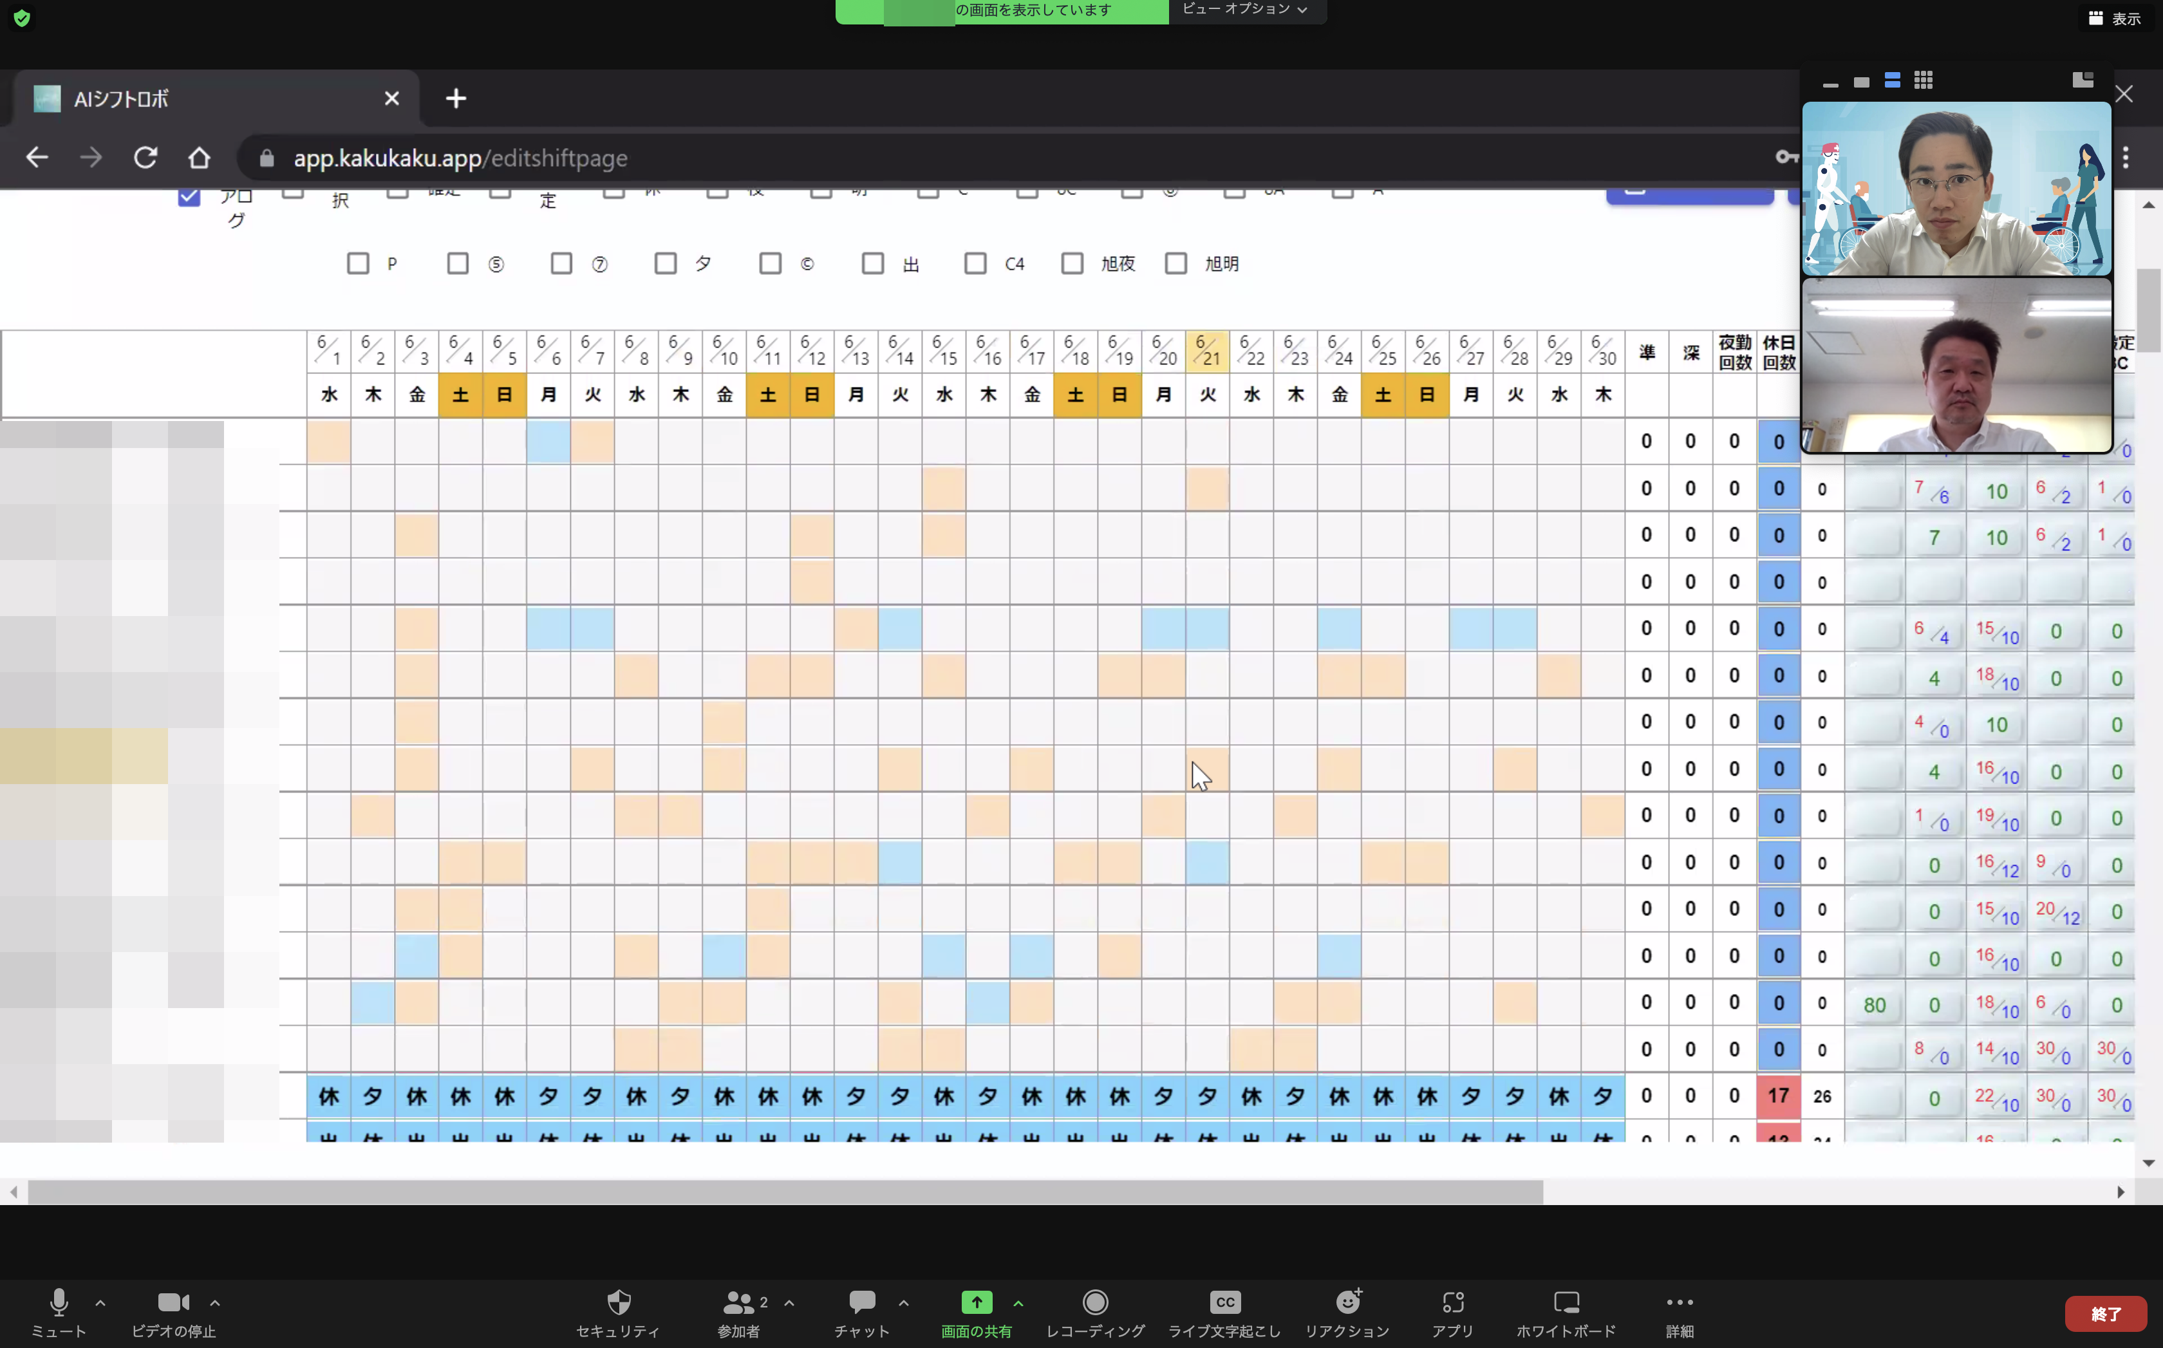The width and height of the screenshot is (2163, 1348).
Task: Open the Whiteboard icon
Action: tap(1566, 1302)
